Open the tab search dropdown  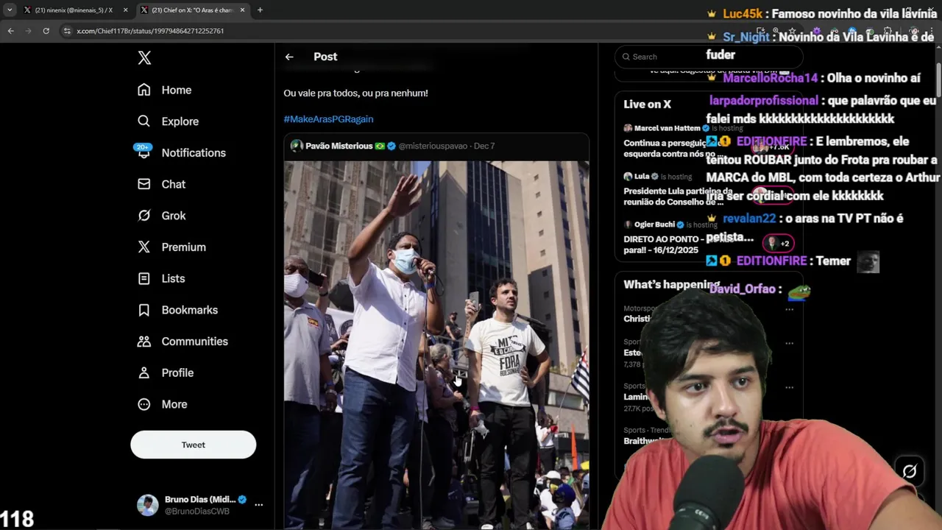coord(10,10)
